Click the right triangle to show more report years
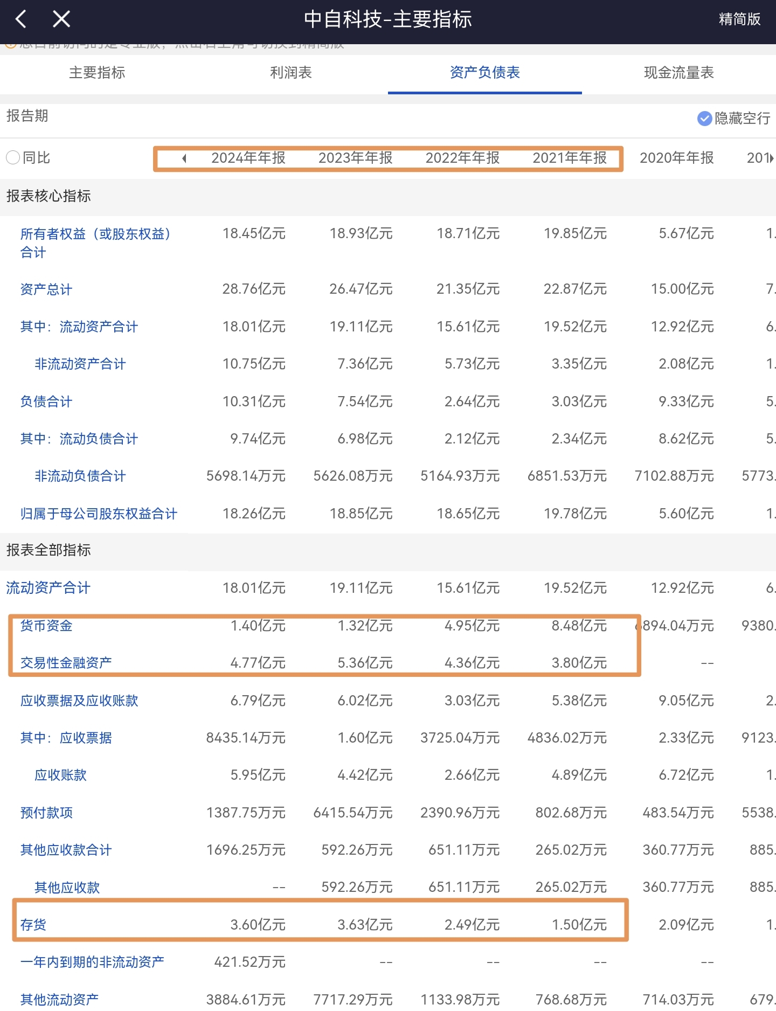Screen dimensions: 776x1011 (x=772, y=158)
